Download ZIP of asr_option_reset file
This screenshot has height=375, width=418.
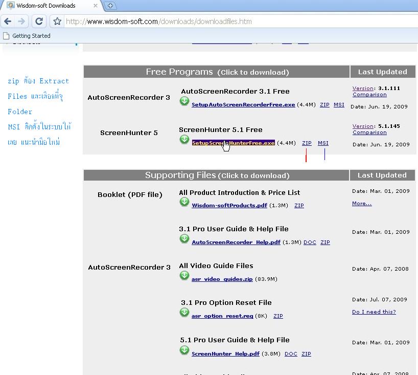278,316
